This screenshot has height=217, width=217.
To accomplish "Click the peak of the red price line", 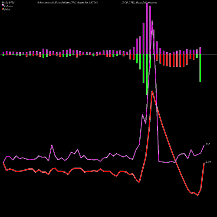I will tap(152, 91).
